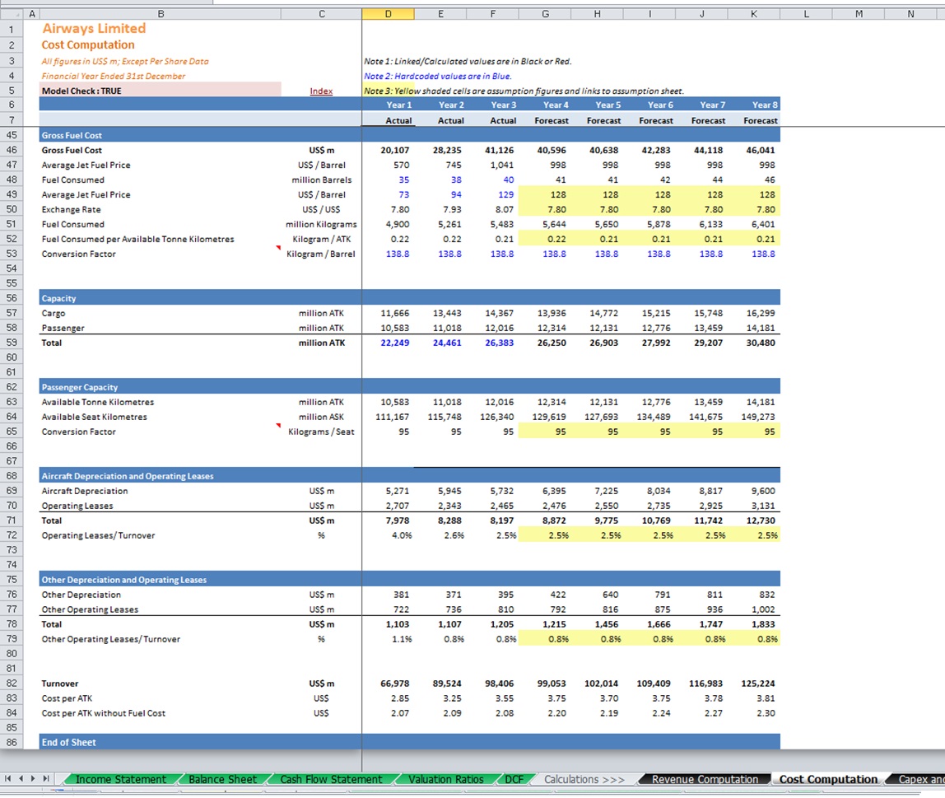Click the comment marker on row 53 Conversion Factor

(x=278, y=248)
